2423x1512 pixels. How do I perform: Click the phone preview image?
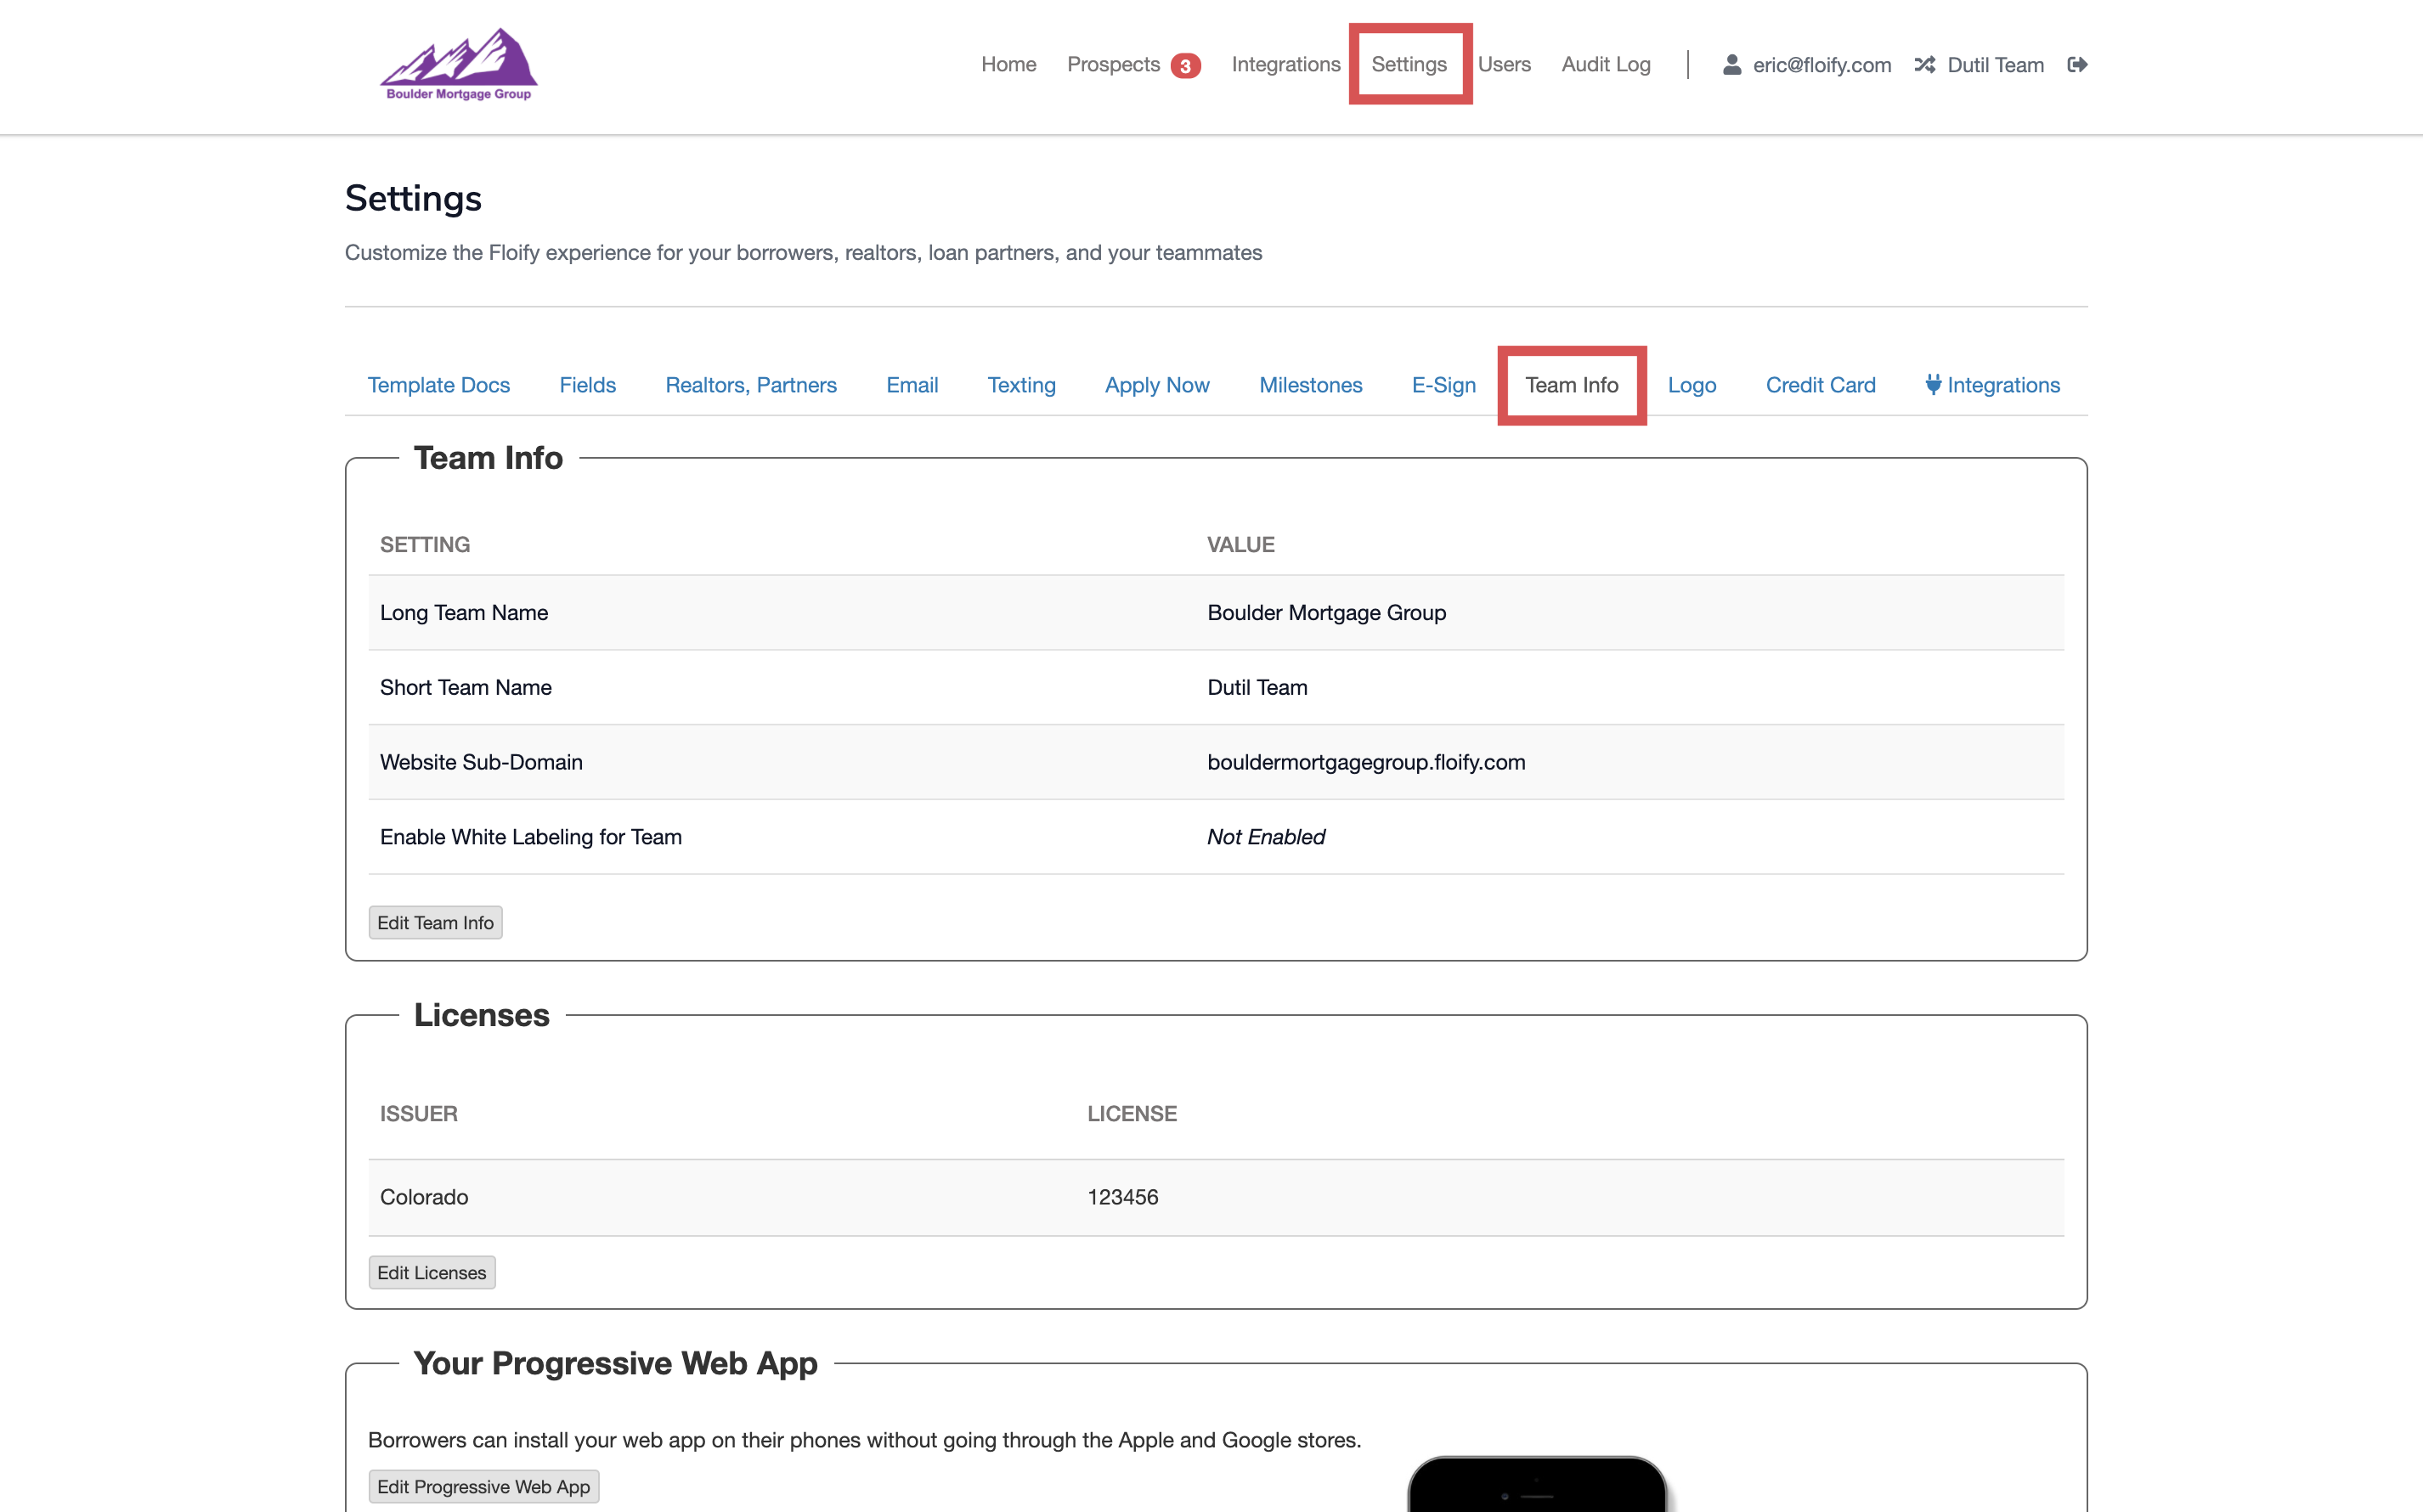point(1537,1483)
